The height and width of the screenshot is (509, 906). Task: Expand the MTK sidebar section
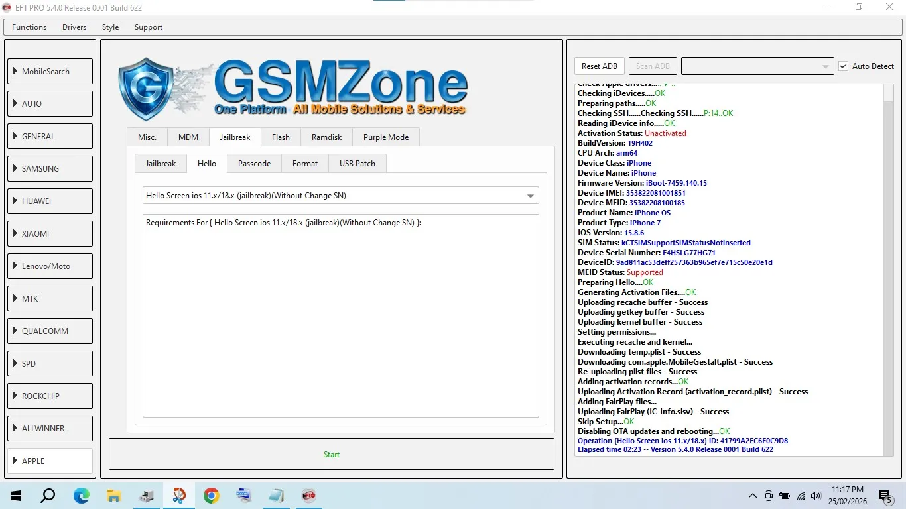point(50,299)
